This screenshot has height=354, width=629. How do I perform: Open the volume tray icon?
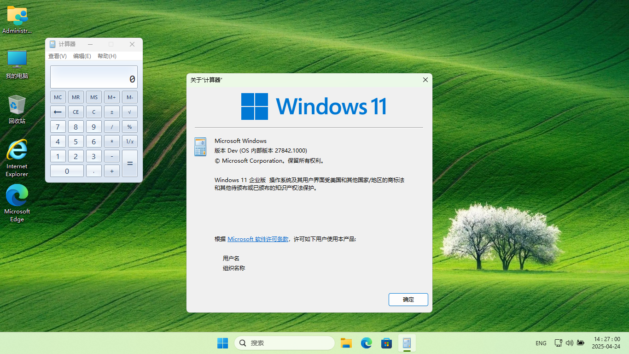pos(570,343)
